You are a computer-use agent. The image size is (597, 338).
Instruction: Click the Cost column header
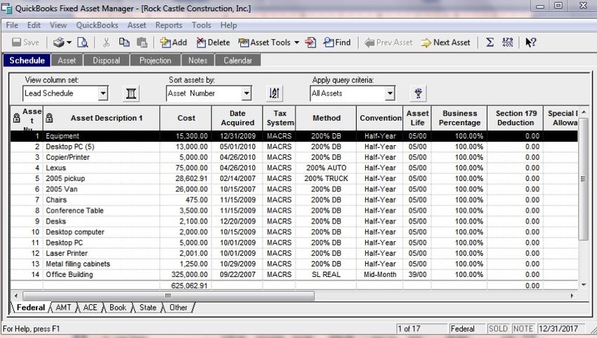(x=186, y=118)
